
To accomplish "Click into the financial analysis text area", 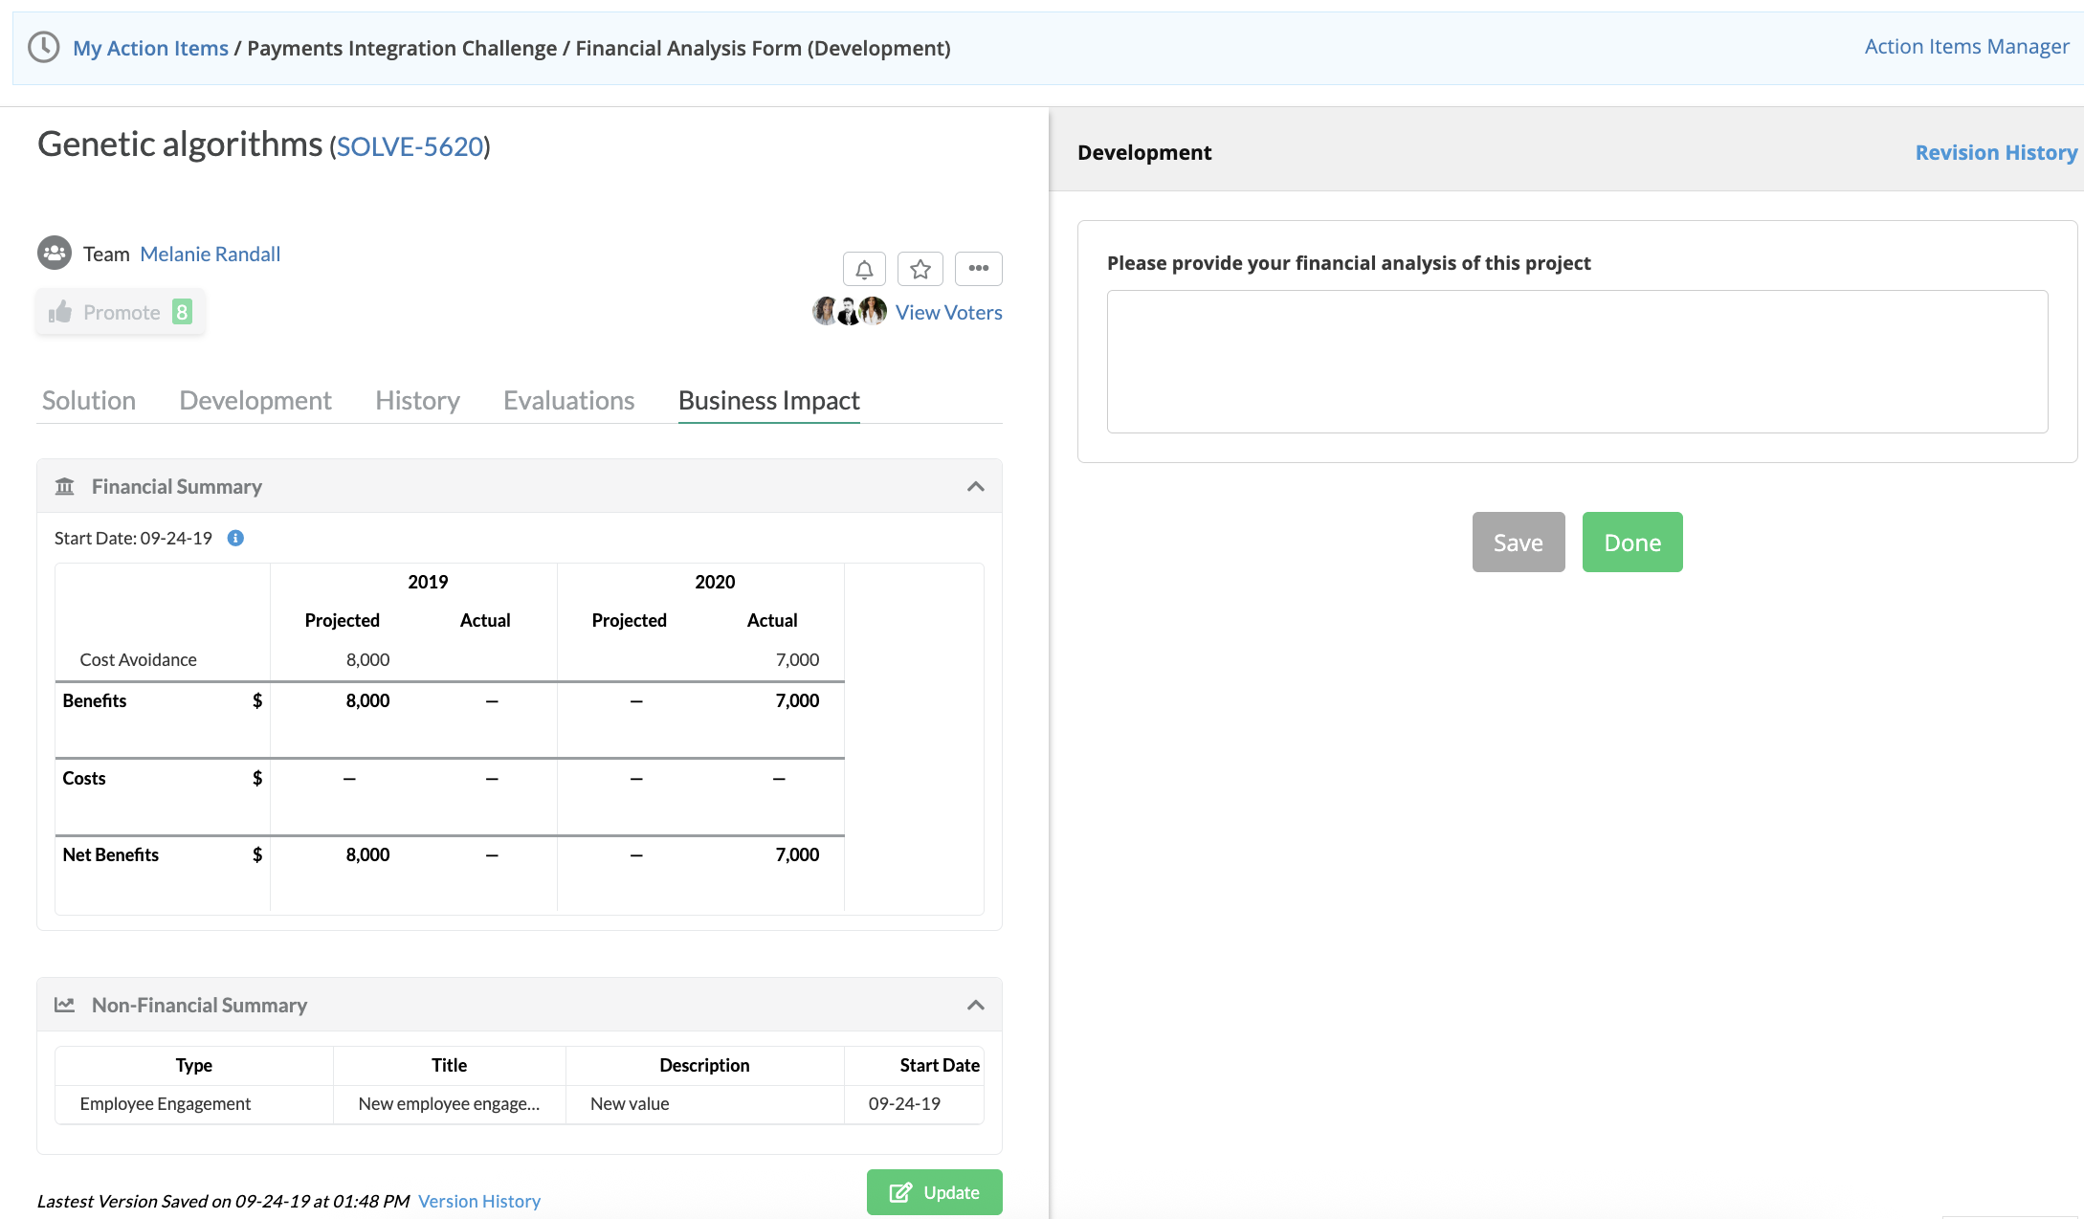I will click(1577, 362).
